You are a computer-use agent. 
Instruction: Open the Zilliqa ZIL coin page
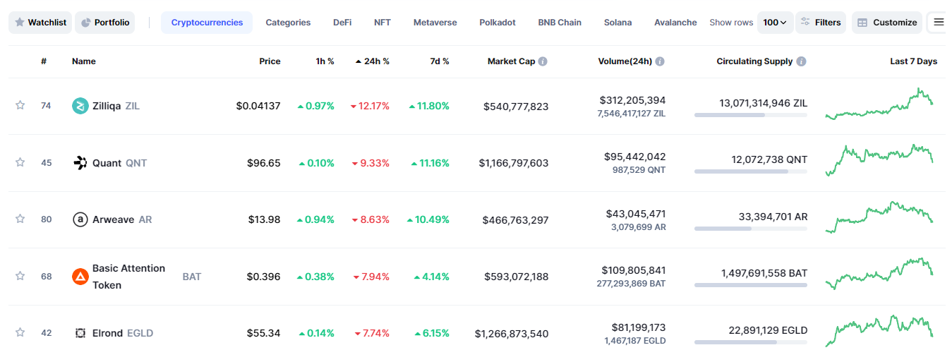(x=116, y=106)
